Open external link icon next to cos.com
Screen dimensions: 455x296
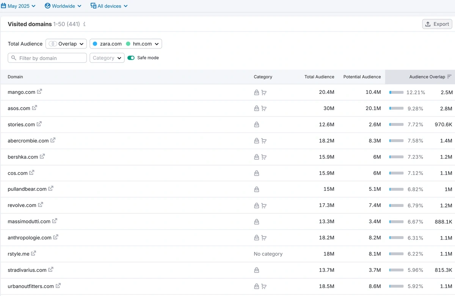(32, 173)
